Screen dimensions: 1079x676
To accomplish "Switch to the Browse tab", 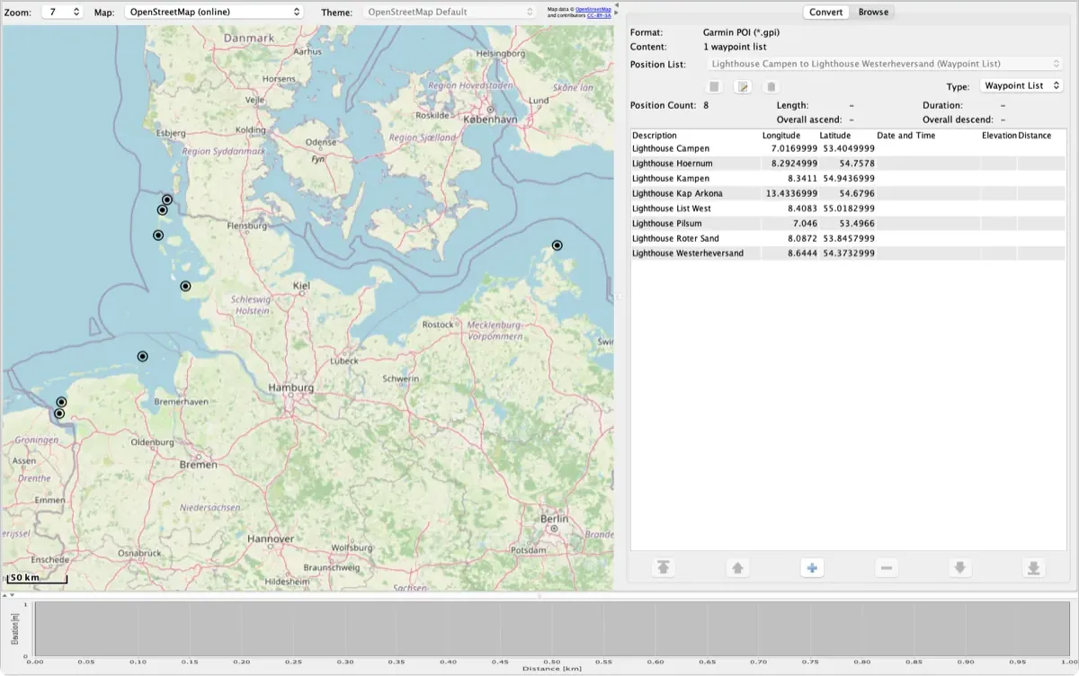I will tap(873, 12).
